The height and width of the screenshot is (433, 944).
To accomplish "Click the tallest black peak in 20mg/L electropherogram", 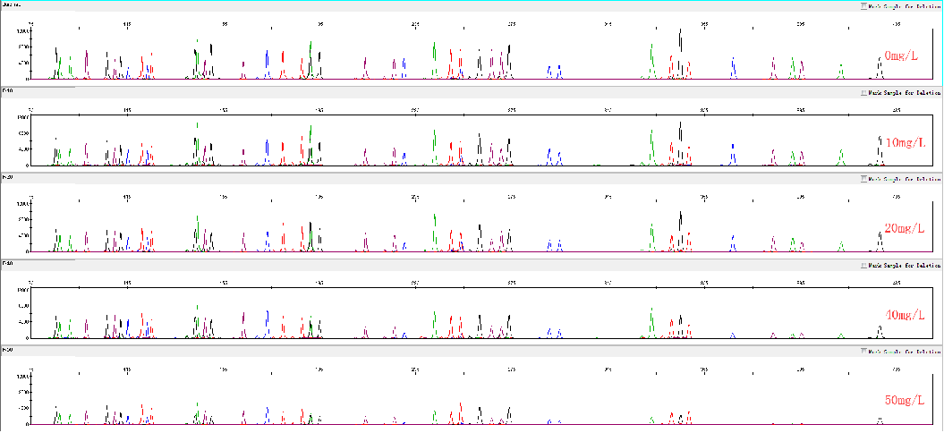I will tap(680, 231).
